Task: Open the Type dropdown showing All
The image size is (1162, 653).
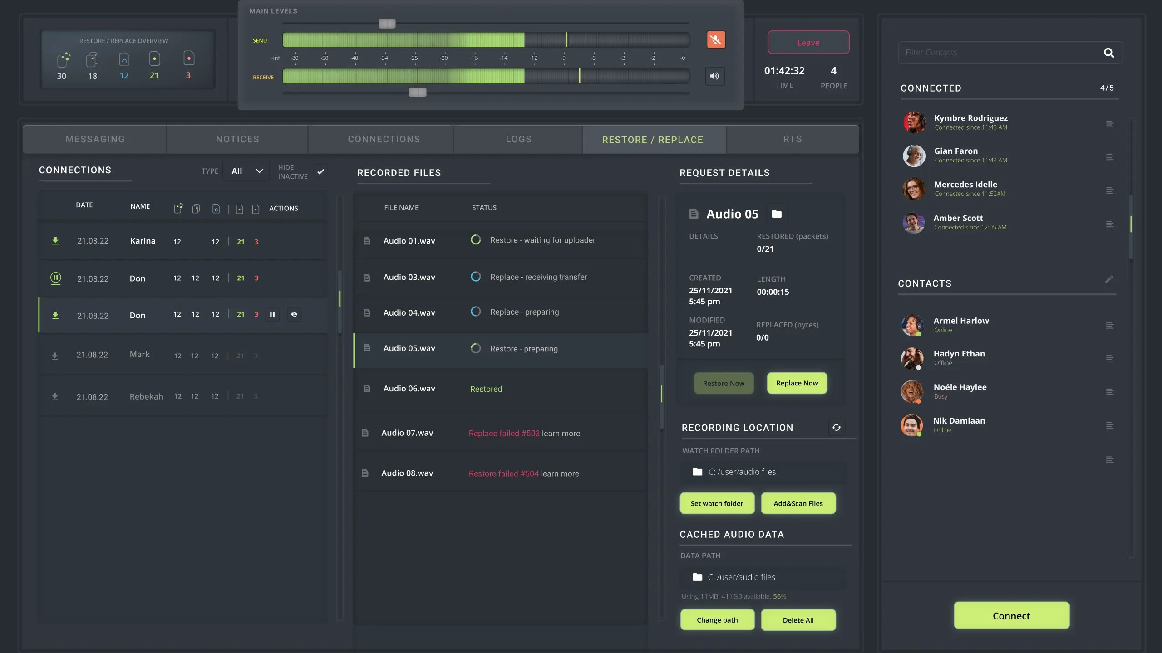Action: [246, 171]
